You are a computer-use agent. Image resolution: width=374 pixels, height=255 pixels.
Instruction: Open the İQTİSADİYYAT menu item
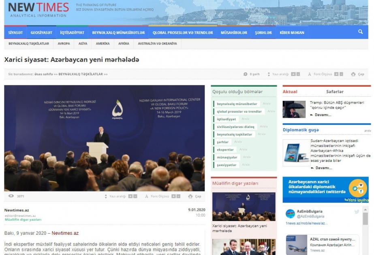(x=72, y=32)
